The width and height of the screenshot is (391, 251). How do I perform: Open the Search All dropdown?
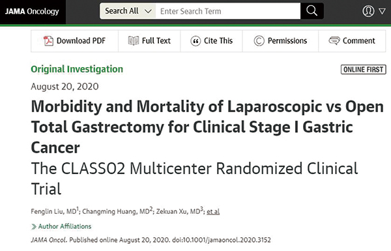pos(128,11)
